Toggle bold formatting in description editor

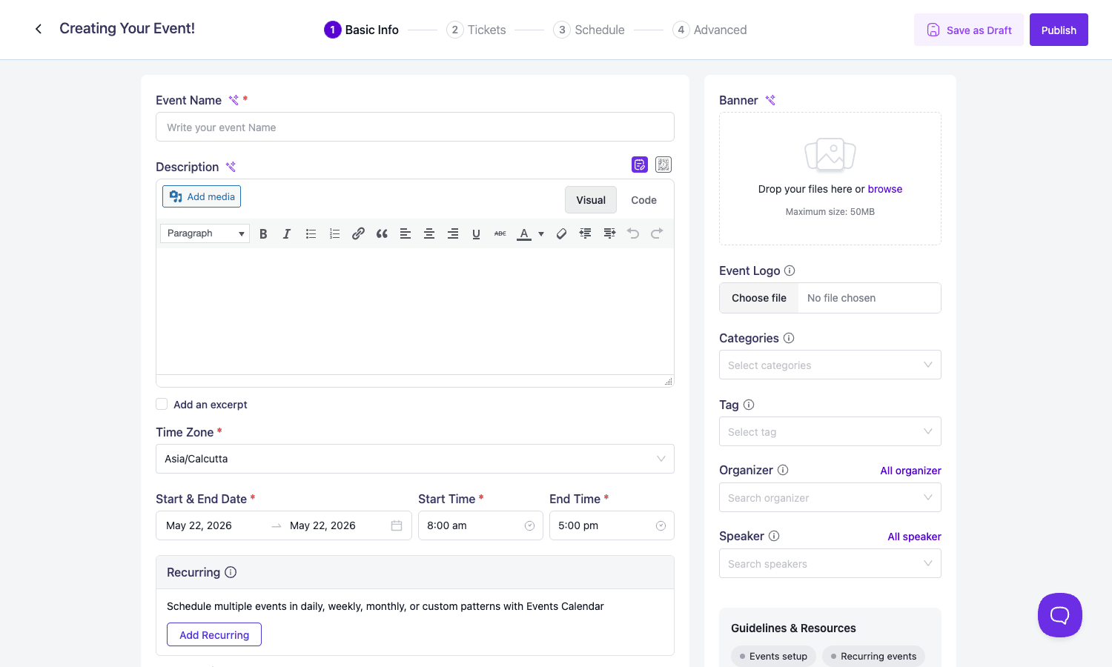[263, 233]
